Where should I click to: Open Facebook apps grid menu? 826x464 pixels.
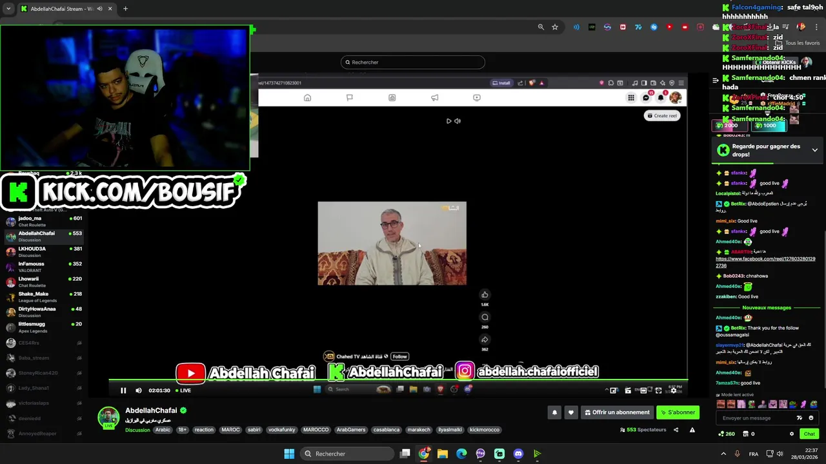click(x=631, y=97)
